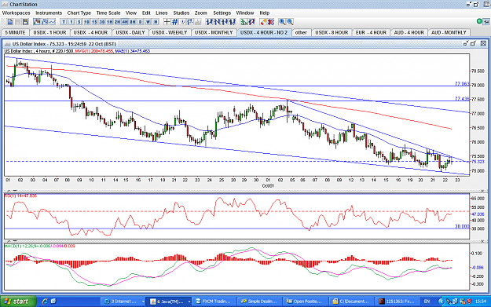The width and height of the screenshot is (491, 307).
Task: Open the '3 Internet' taskbar group
Action: pyautogui.click(x=122, y=301)
